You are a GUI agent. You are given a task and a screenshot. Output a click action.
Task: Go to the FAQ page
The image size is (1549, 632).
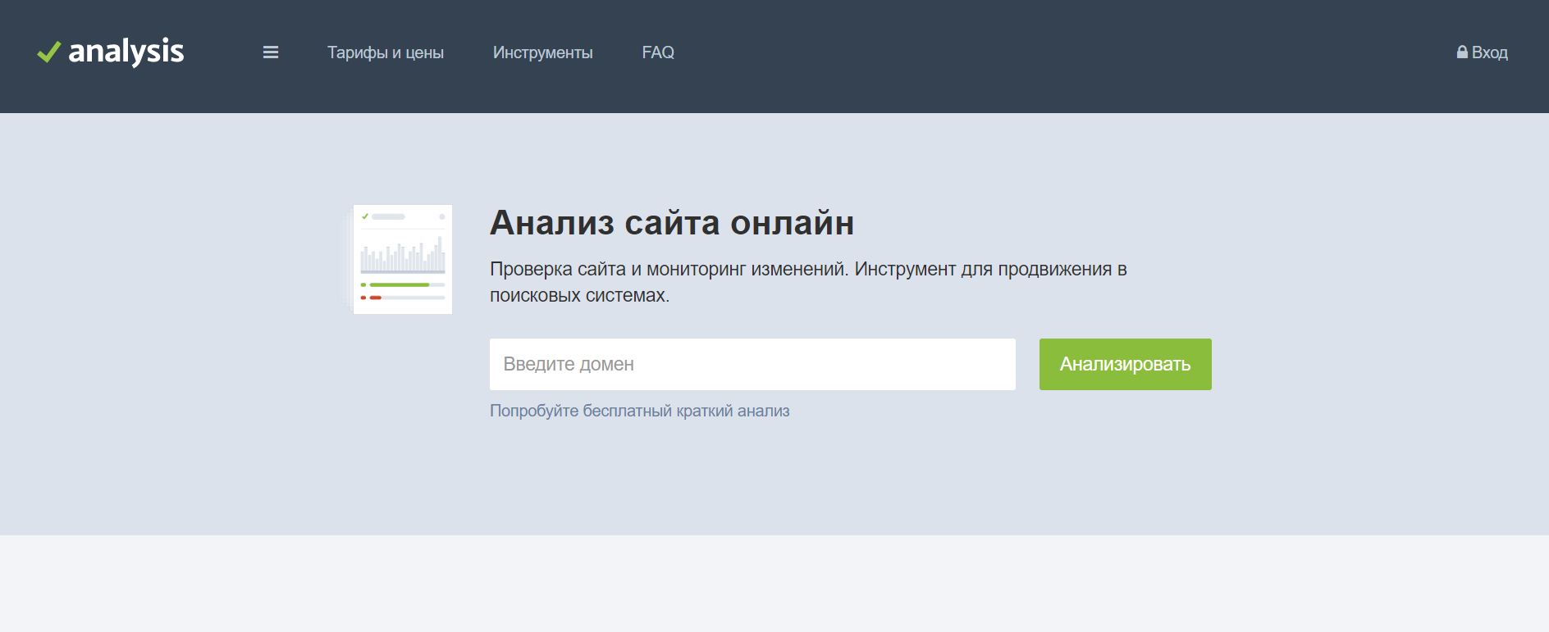point(658,52)
